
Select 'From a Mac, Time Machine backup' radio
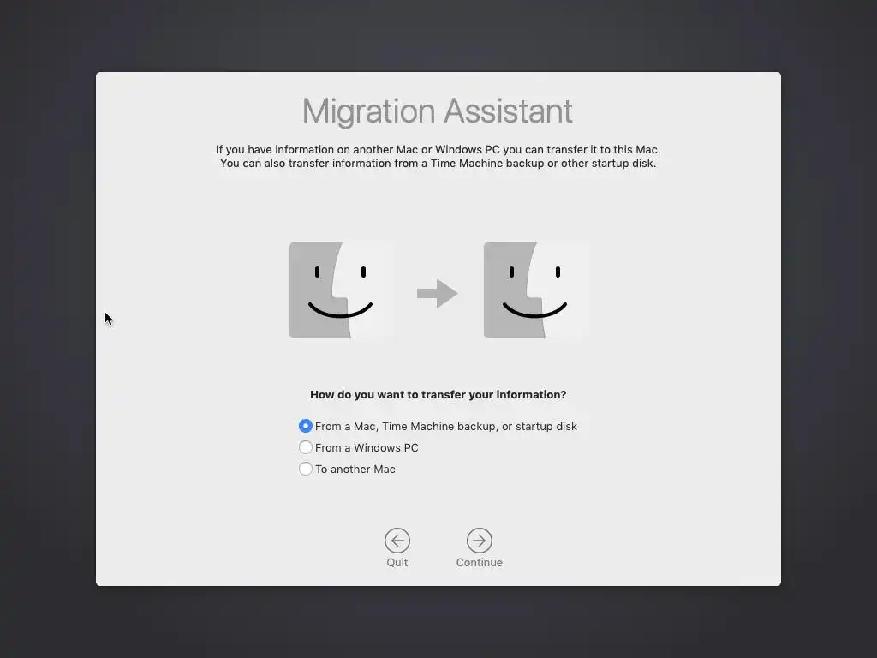coord(306,426)
